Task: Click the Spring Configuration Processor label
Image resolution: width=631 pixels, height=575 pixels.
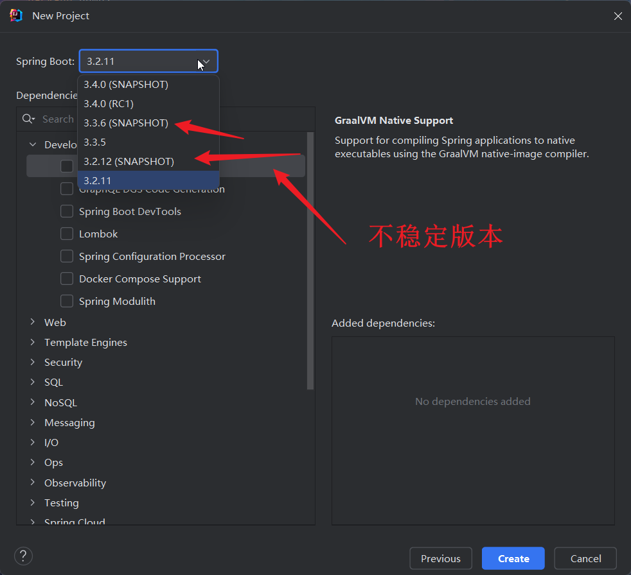Action: click(152, 256)
